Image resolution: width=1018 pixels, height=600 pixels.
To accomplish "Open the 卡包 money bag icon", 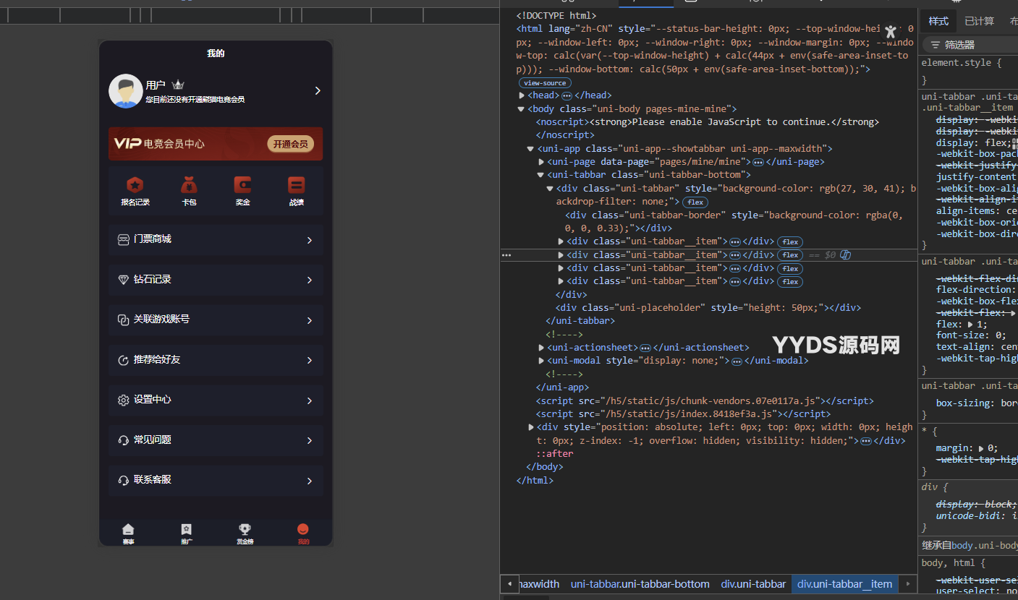I will coord(189,185).
